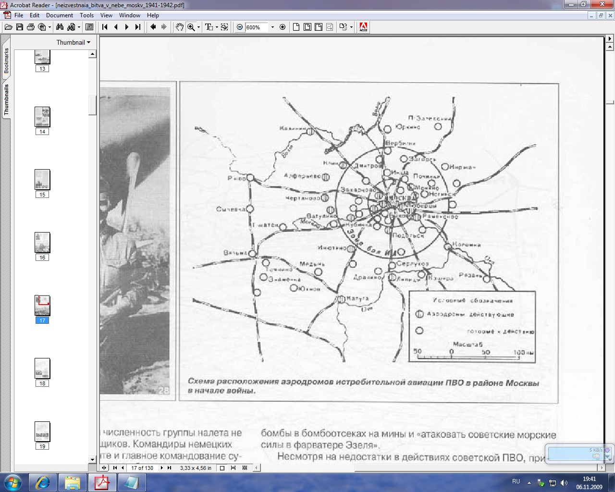Toggle navigation pane visibility button
The height and width of the screenshot is (492, 615).
[89, 27]
